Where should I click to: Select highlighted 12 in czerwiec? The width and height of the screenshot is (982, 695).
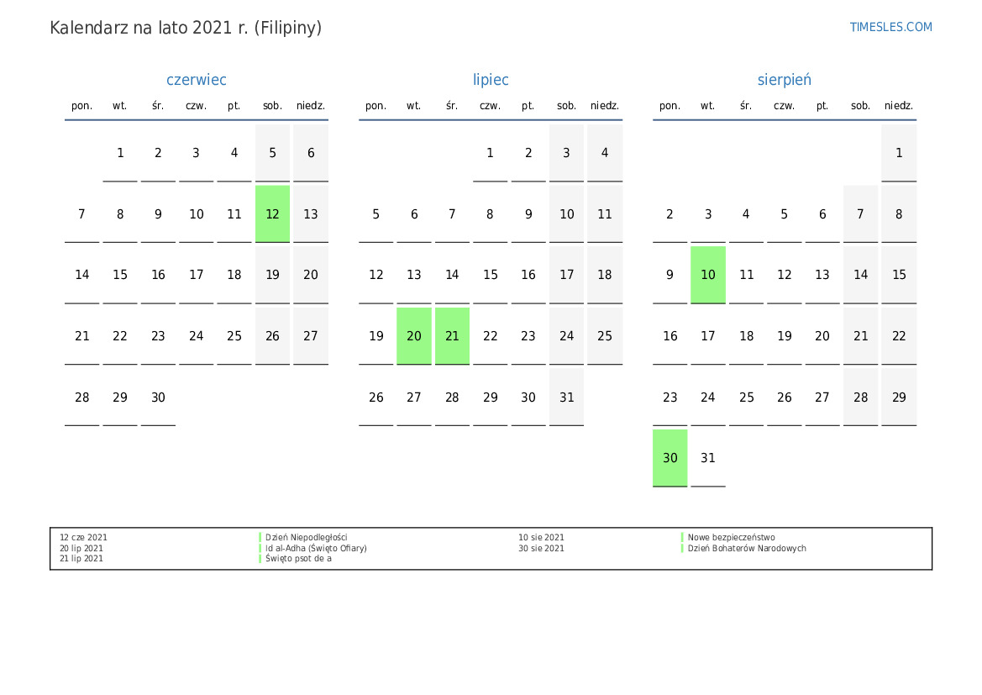(x=272, y=213)
